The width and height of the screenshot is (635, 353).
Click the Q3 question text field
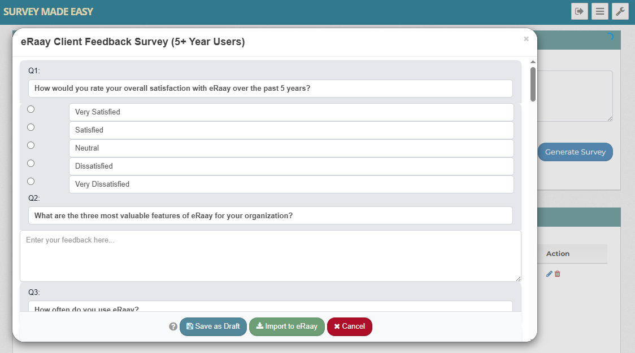(271, 307)
